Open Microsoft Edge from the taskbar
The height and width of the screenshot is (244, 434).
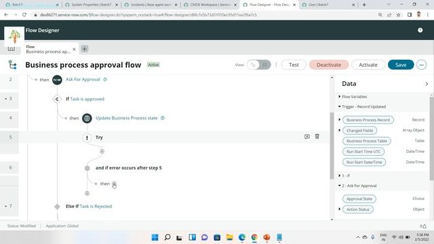coord(242,237)
